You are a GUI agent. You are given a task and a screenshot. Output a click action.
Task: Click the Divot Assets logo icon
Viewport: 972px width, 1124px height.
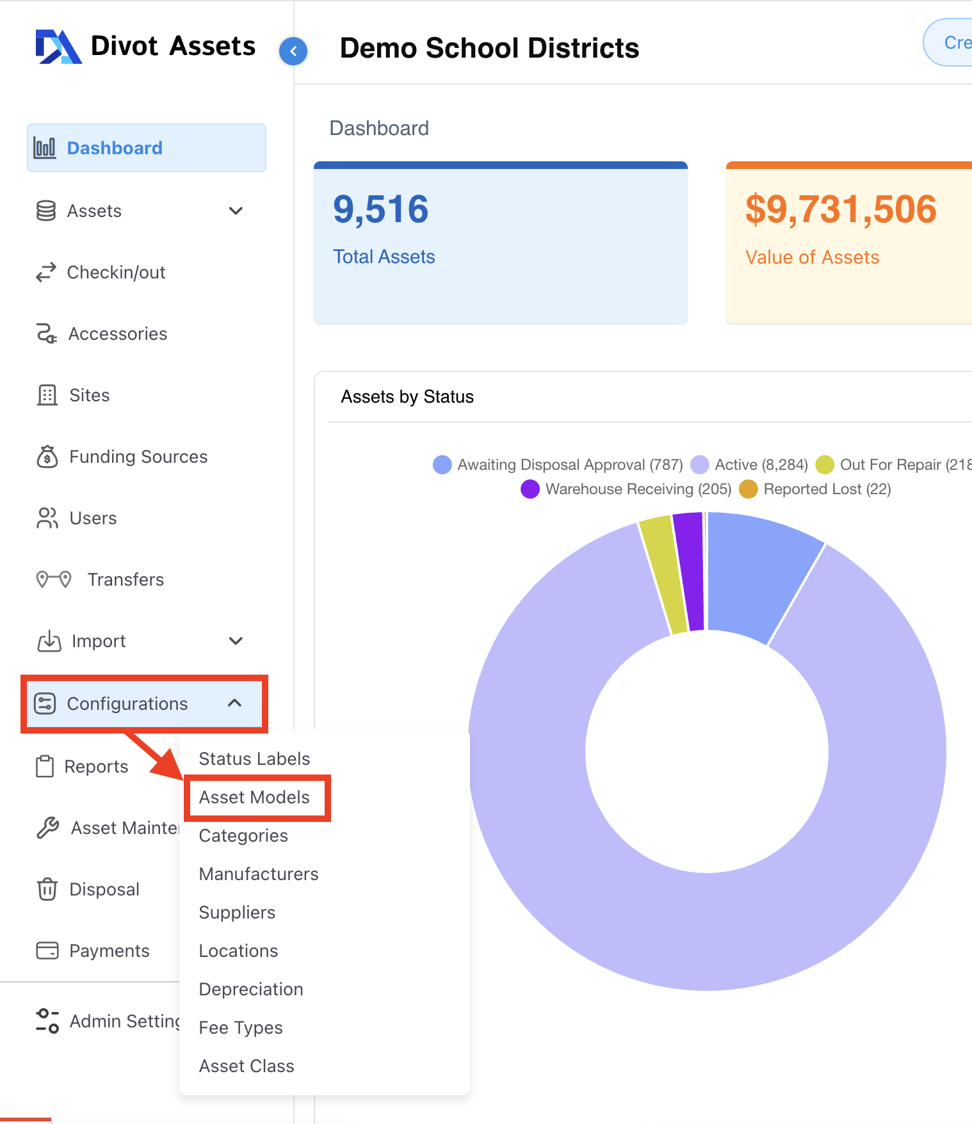click(x=58, y=47)
